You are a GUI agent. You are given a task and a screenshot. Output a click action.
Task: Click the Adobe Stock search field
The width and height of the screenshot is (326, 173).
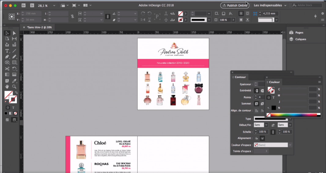tap(307, 6)
